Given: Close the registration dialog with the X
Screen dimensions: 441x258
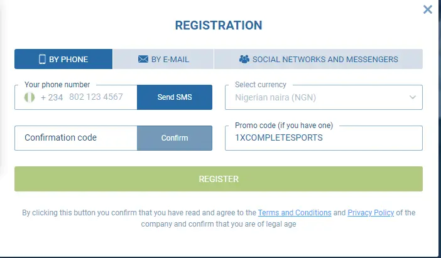Looking at the screenshot, I should pyautogui.click(x=428, y=9).
